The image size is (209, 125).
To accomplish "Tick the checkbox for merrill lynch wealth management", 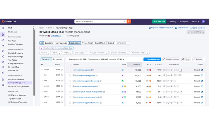I will coord(70,92).
